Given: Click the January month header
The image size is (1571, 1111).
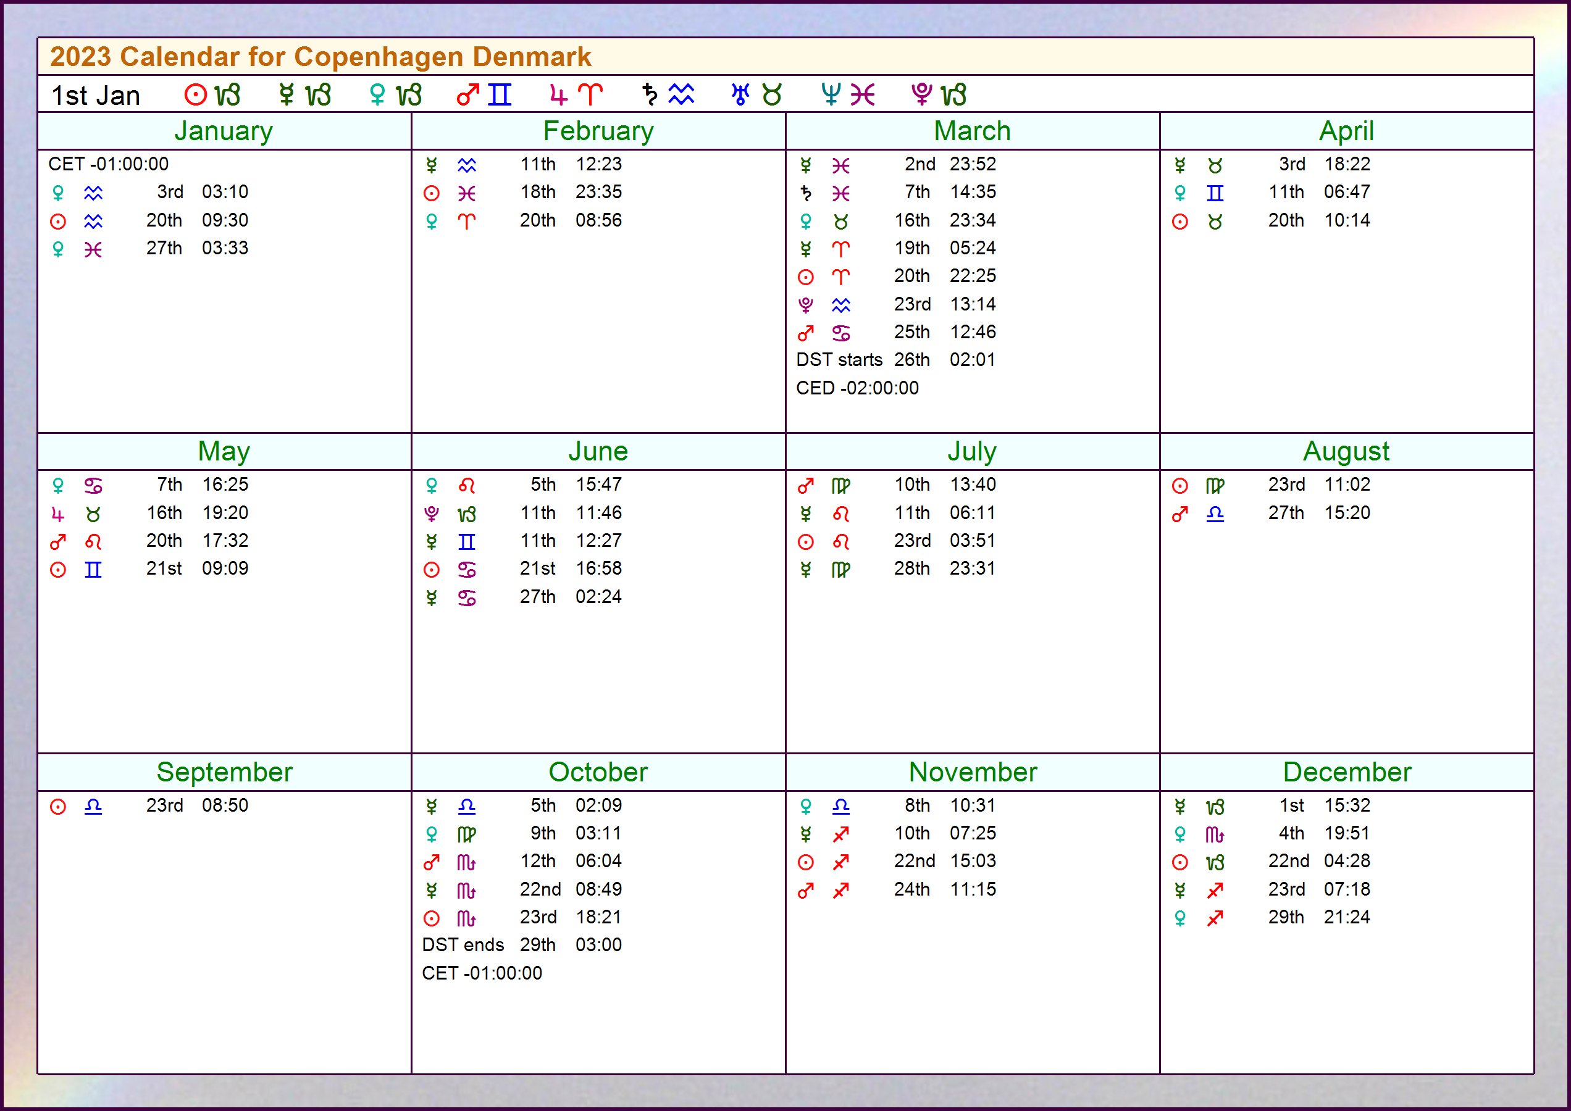Looking at the screenshot, I should coord(224,131).
